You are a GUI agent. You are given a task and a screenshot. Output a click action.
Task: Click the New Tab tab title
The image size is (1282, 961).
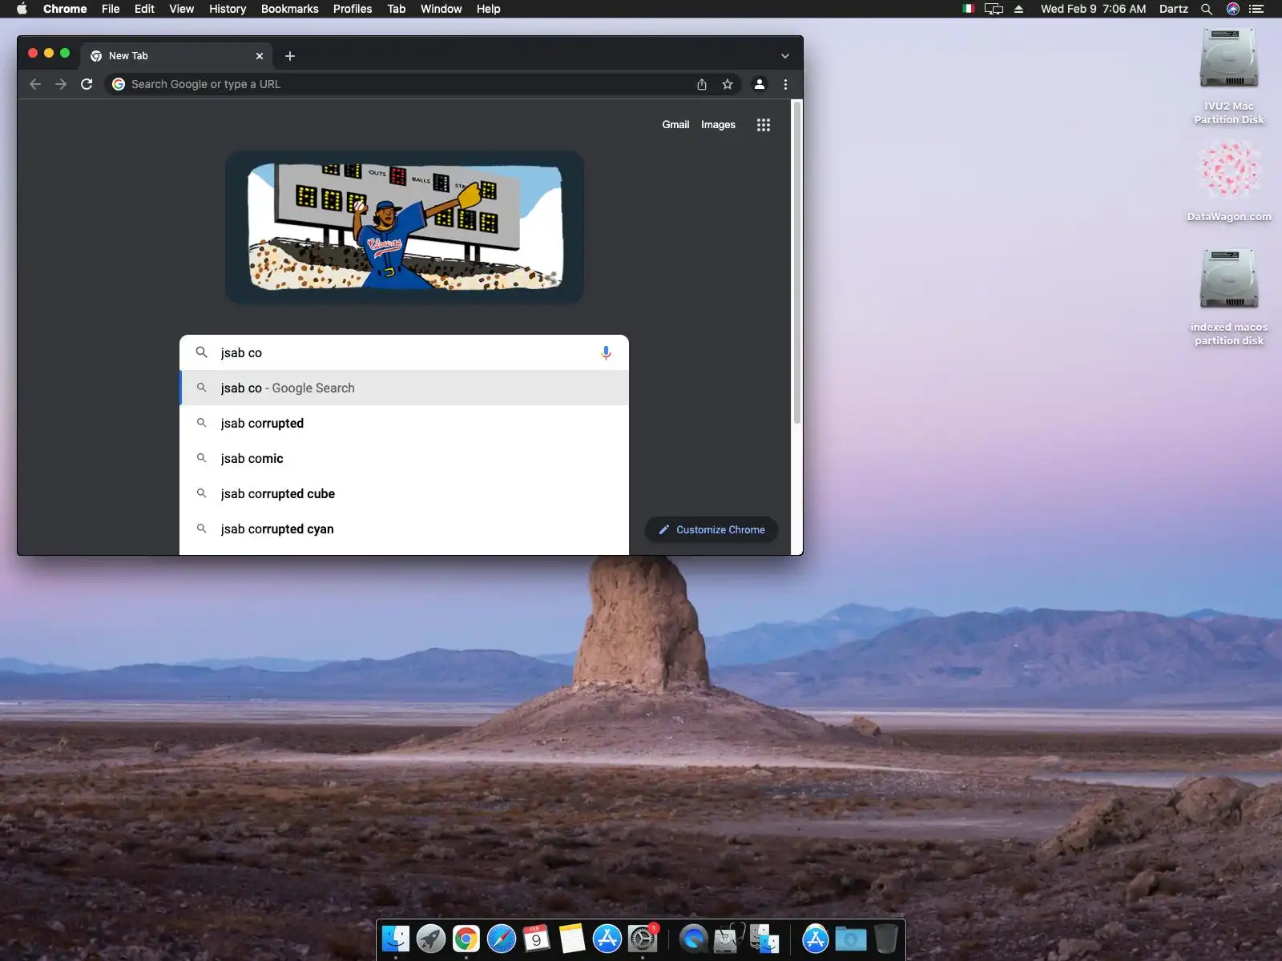(128, 56)
